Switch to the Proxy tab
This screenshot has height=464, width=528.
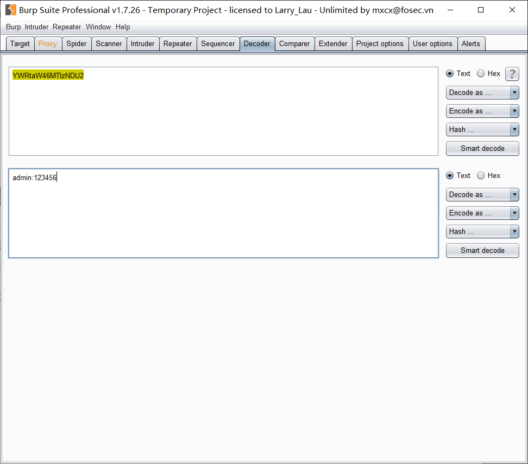coord(48,44)
